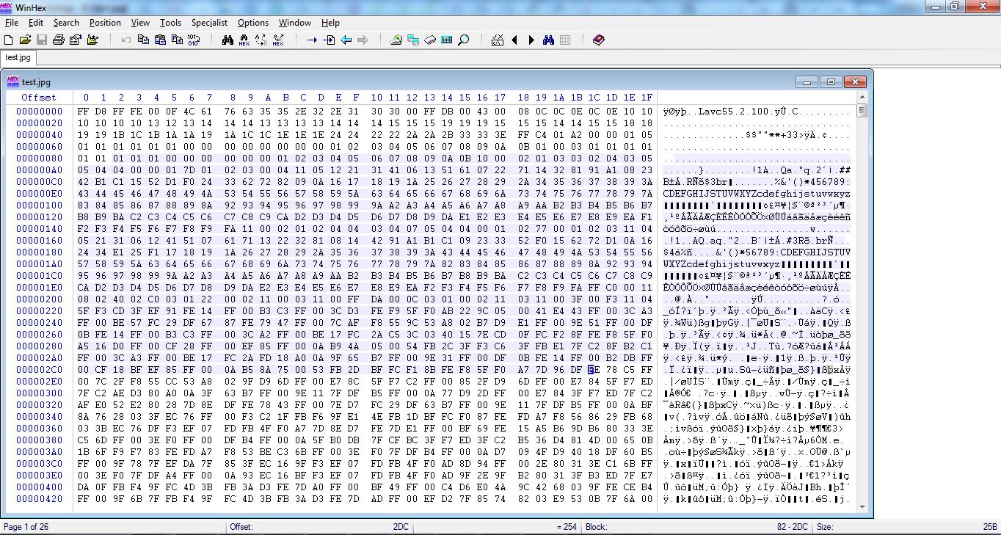Undo last change with the Undo icon
The width and height of the screenshot is (1001, 535).
coord(126,40)
